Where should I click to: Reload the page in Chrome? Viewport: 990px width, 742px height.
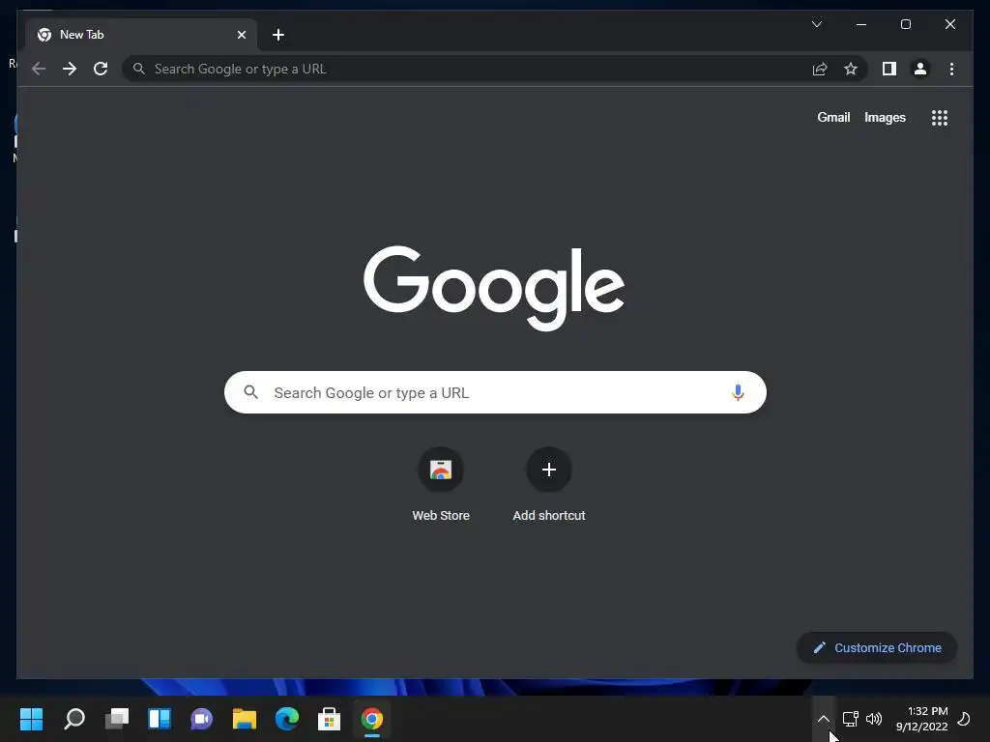(101, 69)
